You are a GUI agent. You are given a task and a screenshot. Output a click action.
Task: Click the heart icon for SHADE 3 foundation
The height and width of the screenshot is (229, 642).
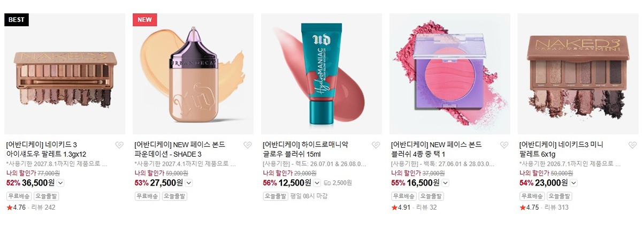(x=248, y=145)
